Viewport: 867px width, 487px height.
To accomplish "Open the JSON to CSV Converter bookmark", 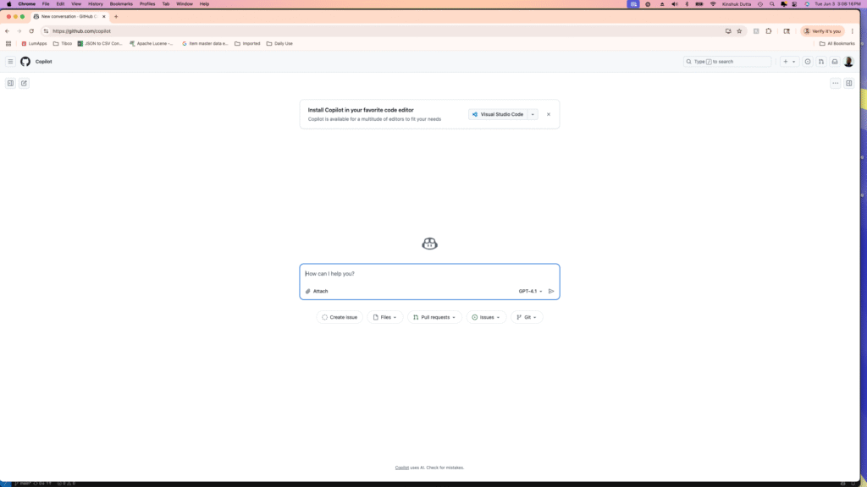I will coord(100,44).
